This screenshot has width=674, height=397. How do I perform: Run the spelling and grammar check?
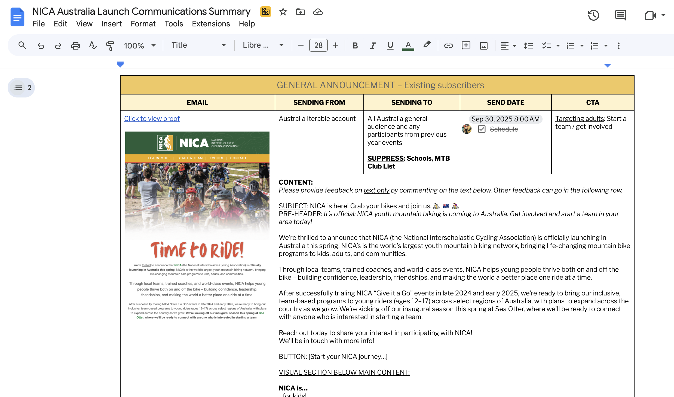(x=93, y=45)
